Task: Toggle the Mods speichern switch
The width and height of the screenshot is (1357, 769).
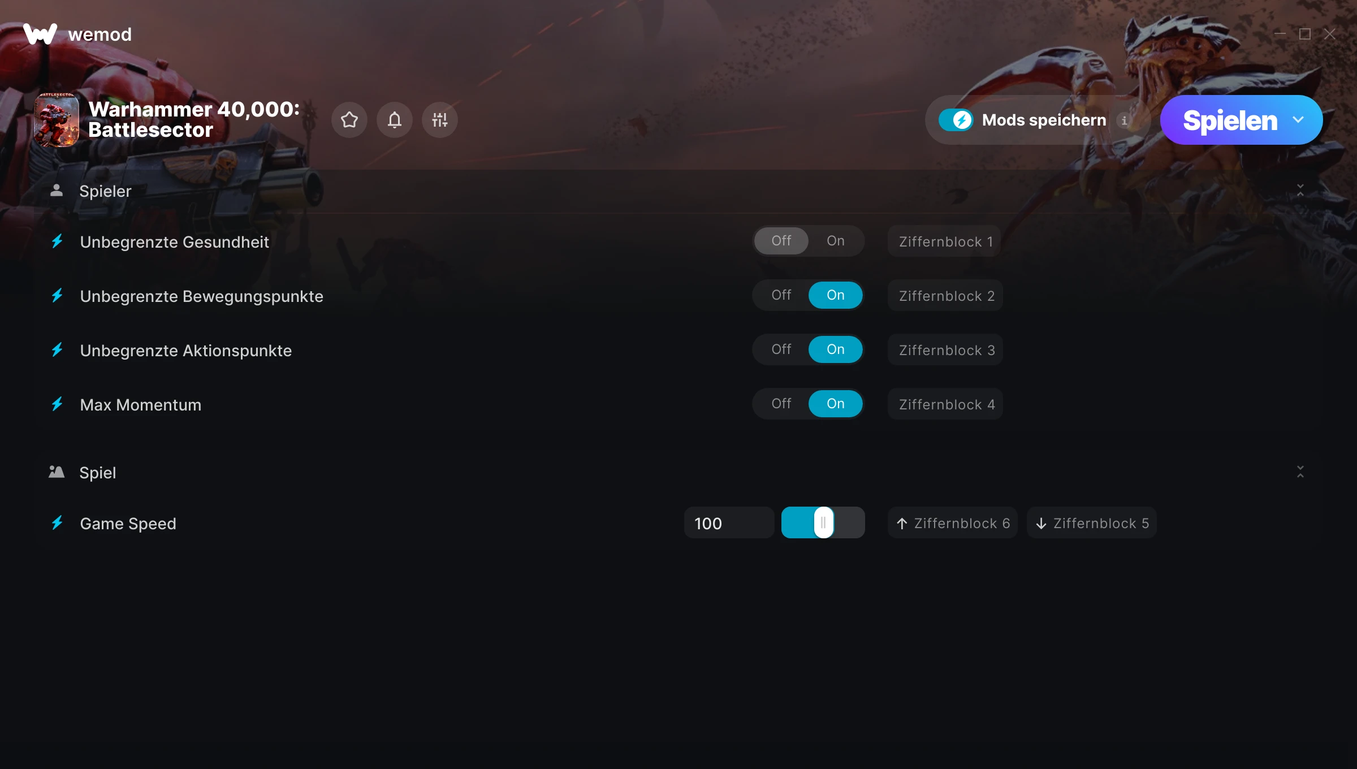Action: tap(956, 120)
